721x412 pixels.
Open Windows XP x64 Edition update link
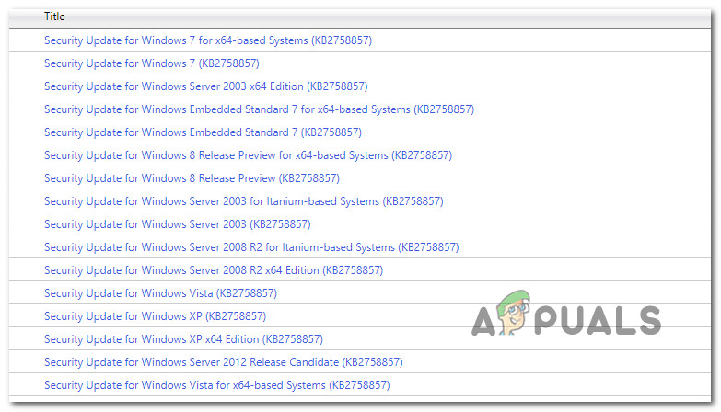point(183,339)
